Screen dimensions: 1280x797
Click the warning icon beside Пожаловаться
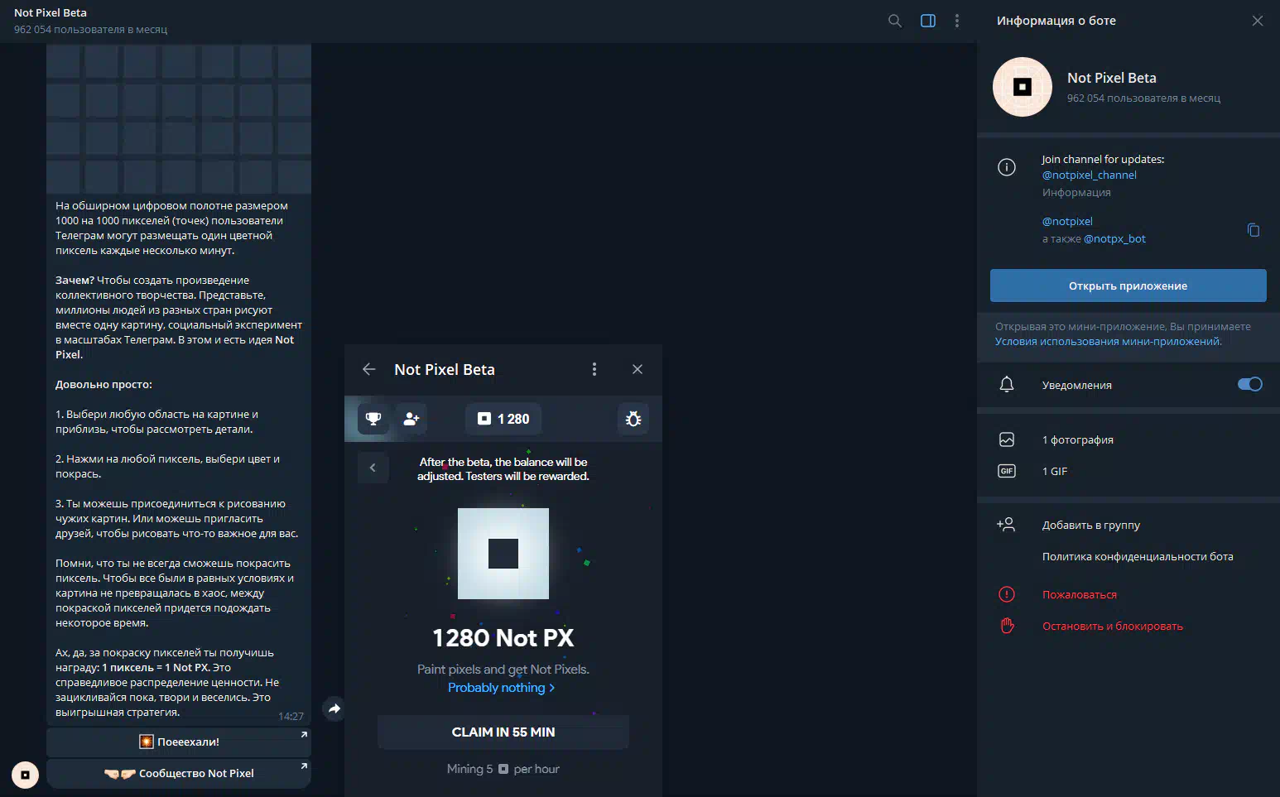(1007, 594)
